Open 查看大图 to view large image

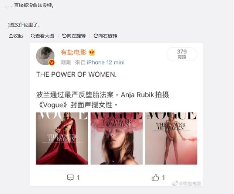(42, 36)
